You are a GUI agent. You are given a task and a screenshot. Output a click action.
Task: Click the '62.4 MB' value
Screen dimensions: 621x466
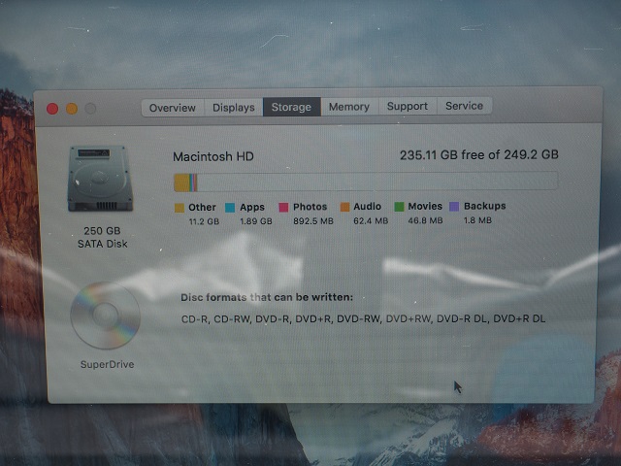click(371, 220)
